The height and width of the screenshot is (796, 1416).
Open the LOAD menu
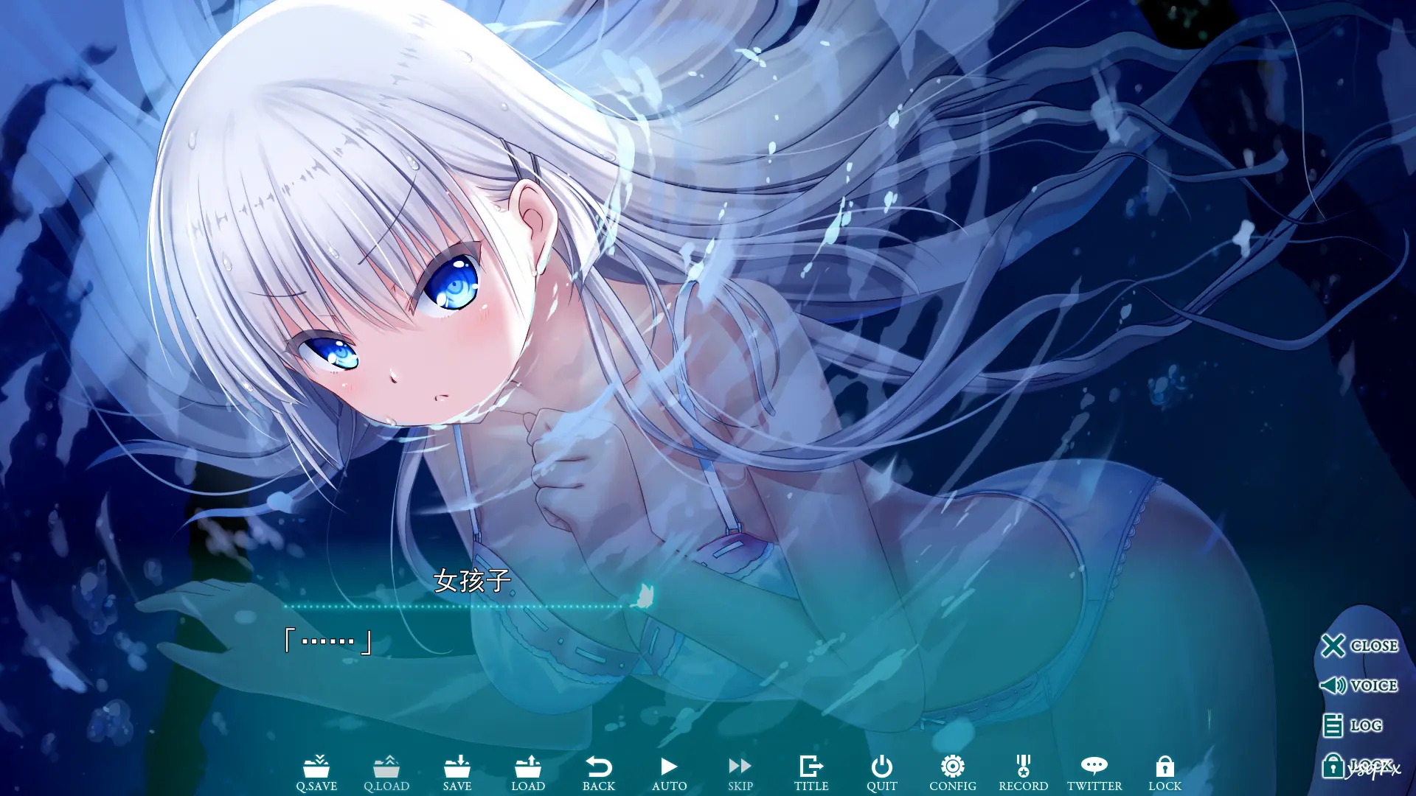coord(528,773)
